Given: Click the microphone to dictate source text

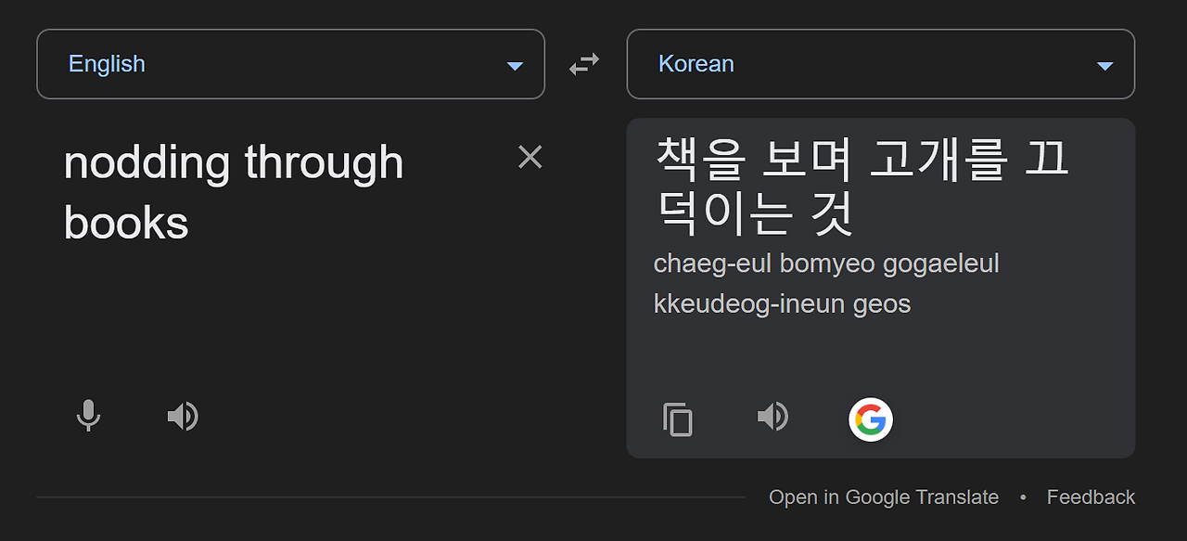Looking at the screenshot, I should pyautogui.click(x=88, y=415).
